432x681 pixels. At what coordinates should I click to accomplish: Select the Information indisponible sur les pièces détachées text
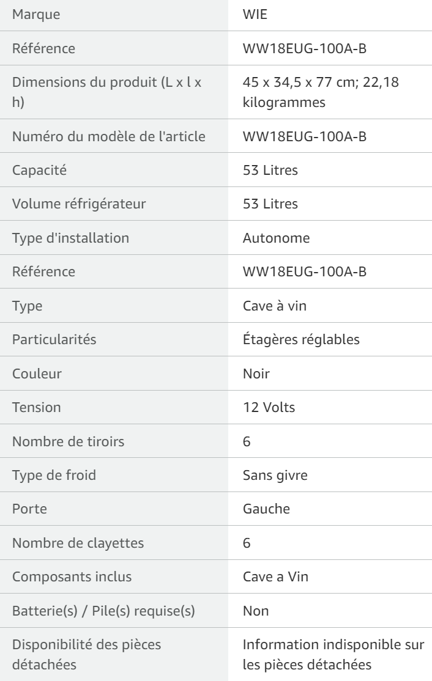[333, 655]
